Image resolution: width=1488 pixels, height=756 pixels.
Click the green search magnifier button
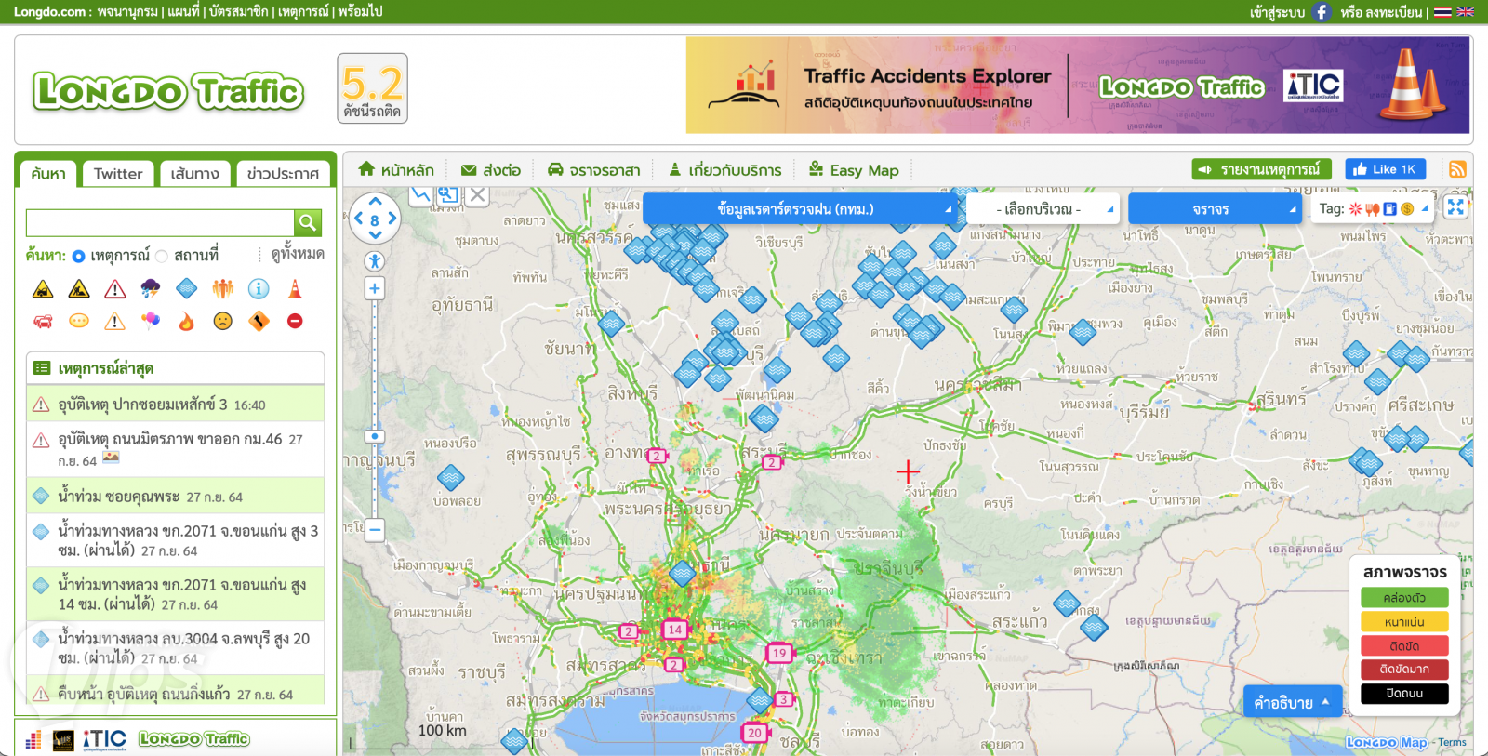point(308,222)
